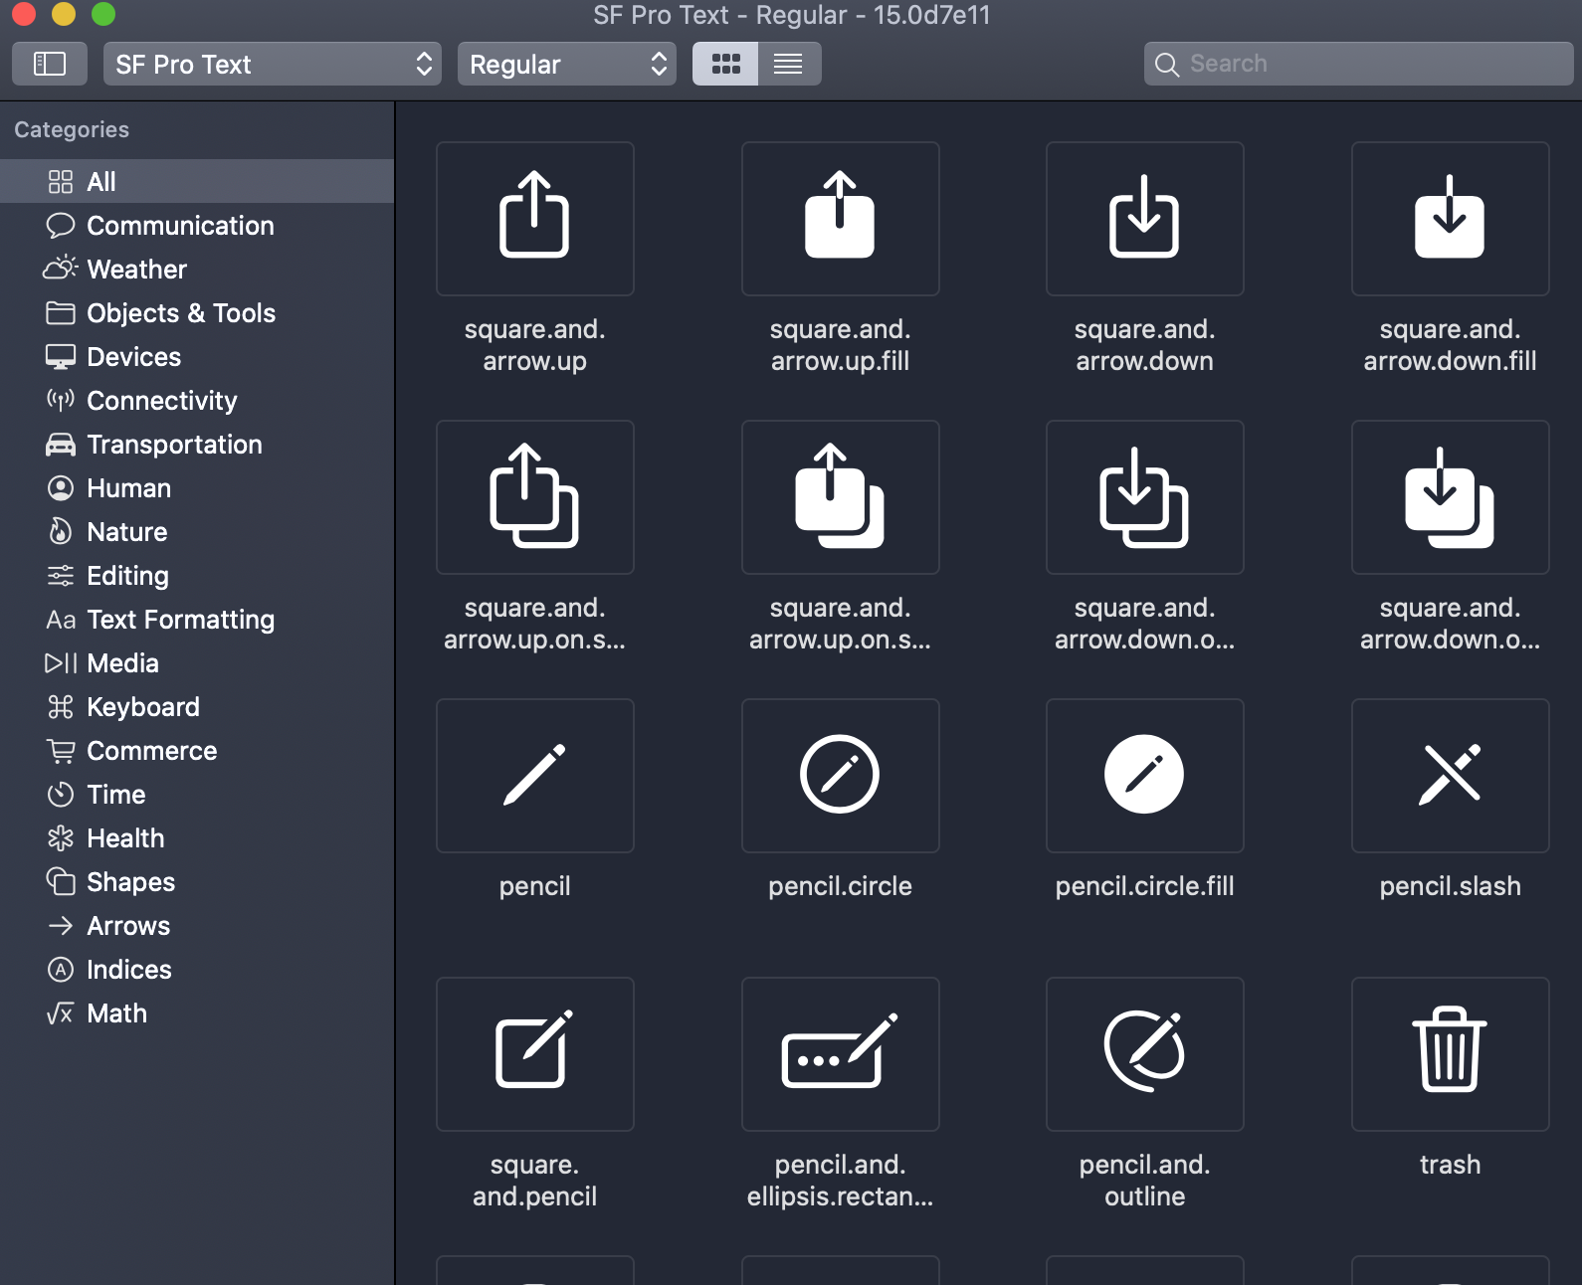Open the Regular weight dropdown
The image size is (1582, 1285).
point(567,64)
